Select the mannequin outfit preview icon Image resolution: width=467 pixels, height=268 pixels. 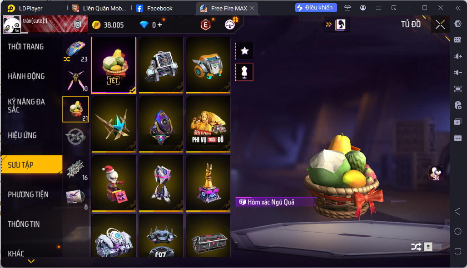coord(244,72)
